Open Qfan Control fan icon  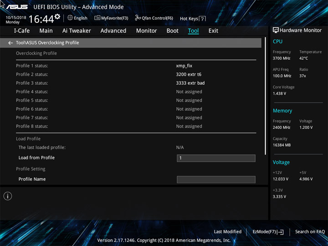pyautogui.click(x=138, y=18)
